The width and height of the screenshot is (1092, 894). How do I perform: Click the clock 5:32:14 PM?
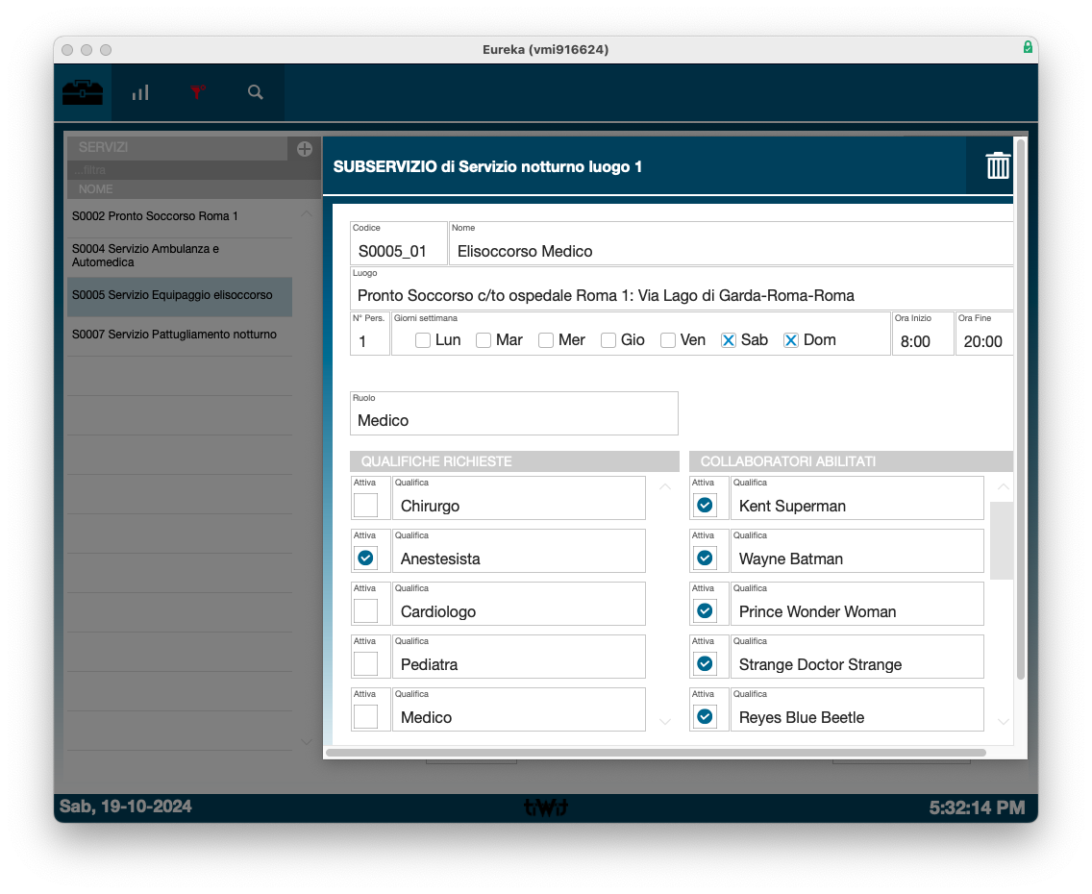pos(977,807)
